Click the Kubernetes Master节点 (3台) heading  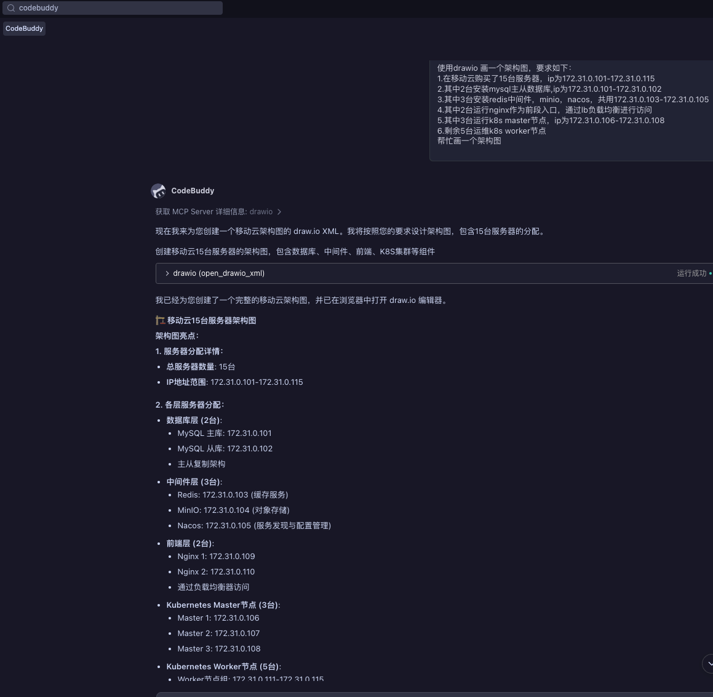click(x=223, y=605)
